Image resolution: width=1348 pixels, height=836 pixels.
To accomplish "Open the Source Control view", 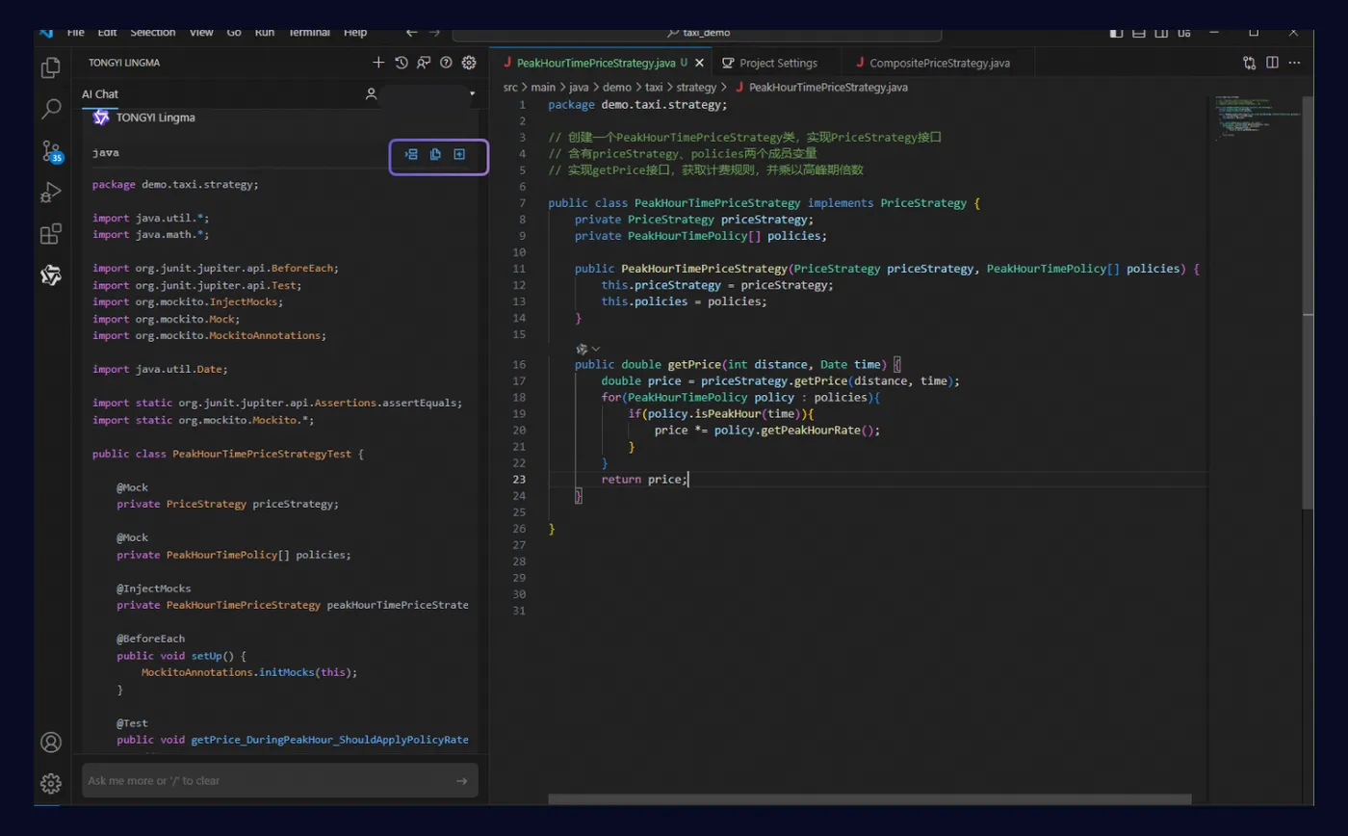I will 51,151.
